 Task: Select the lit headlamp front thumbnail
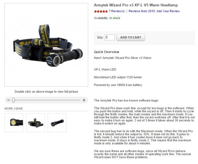[14, 123]
